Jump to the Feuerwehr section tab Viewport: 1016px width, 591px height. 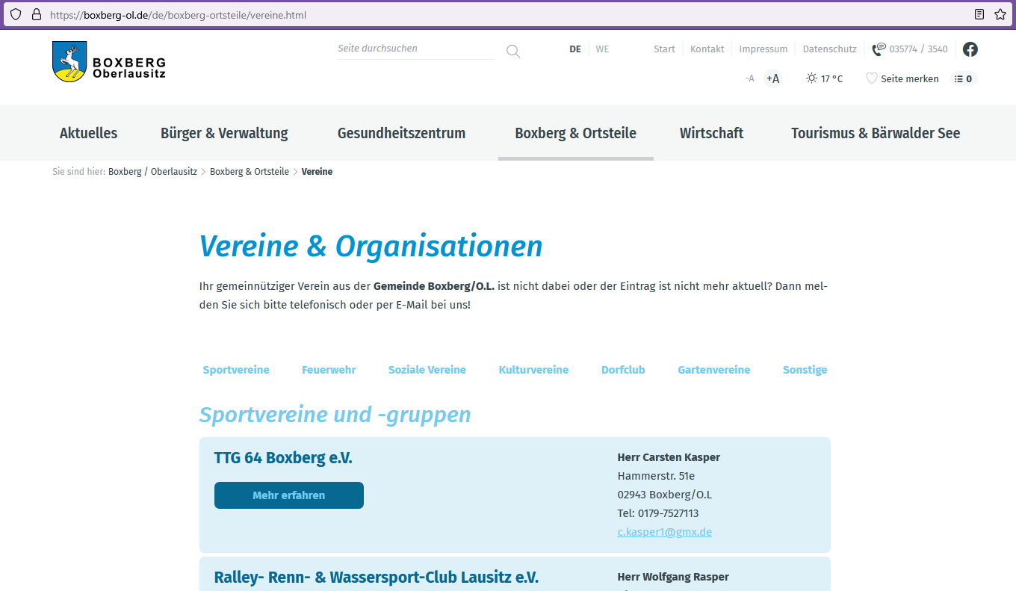click(x=329, y=370)
